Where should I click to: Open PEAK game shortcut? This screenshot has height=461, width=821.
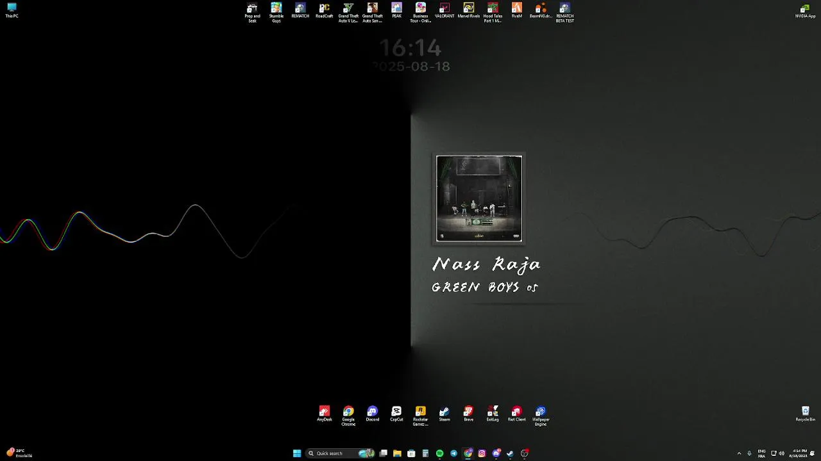(x=396, y=10)
